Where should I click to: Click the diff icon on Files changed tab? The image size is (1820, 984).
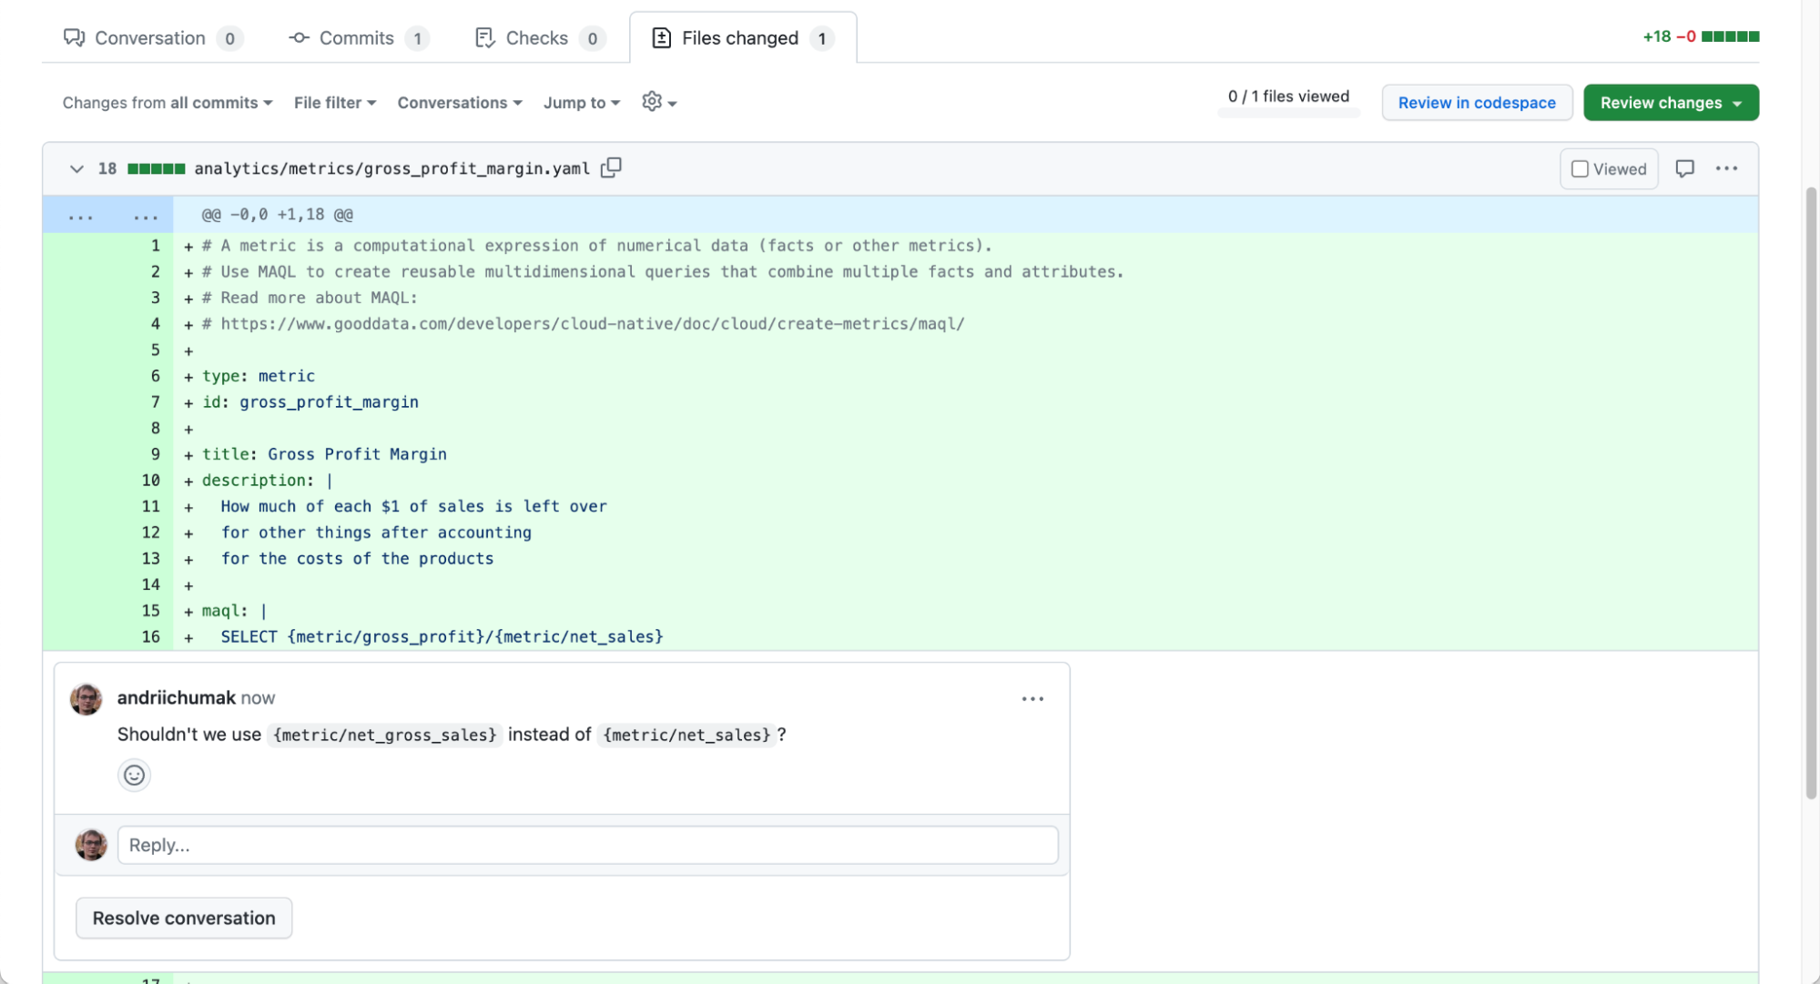660,38
